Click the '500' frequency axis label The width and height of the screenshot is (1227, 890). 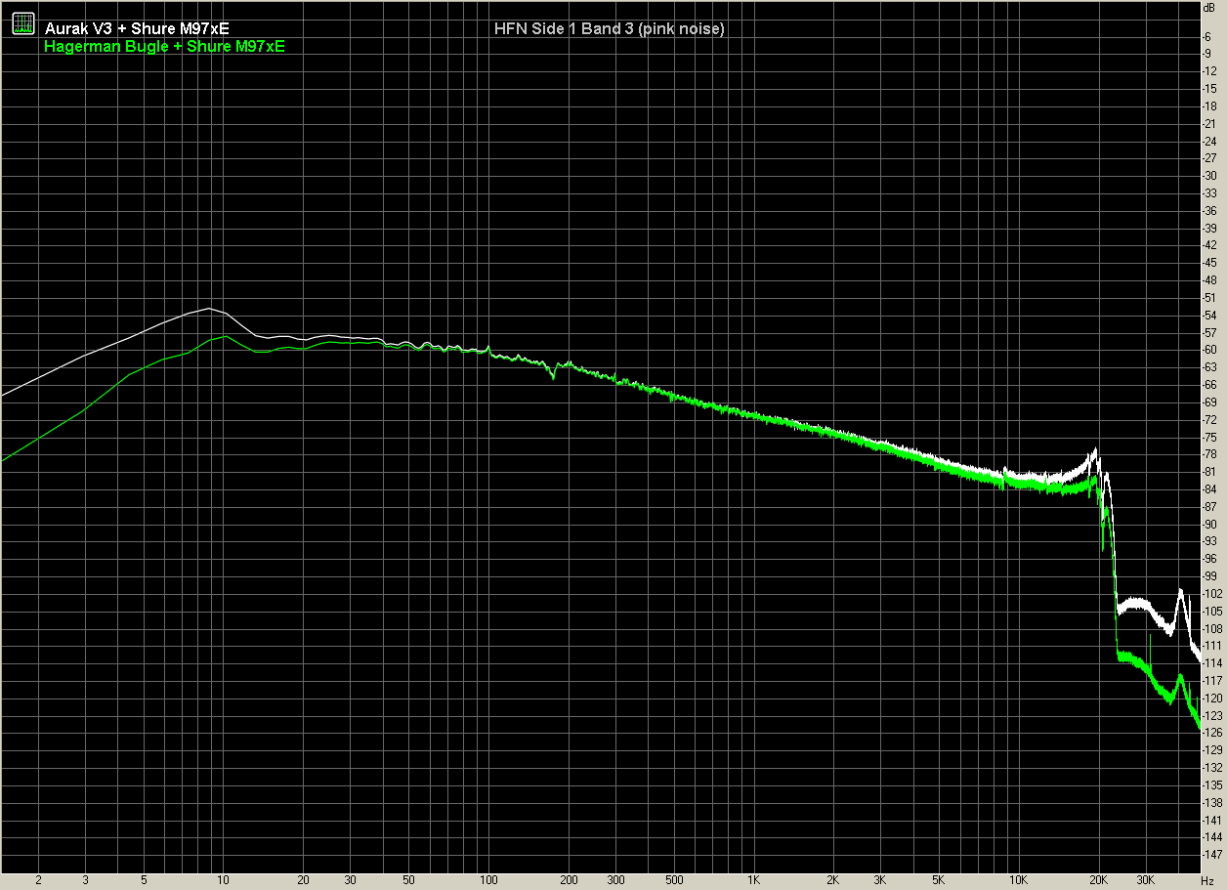click(x=673, y=879)
